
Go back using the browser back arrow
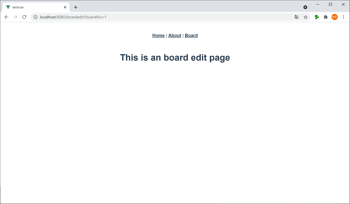(x=6, y=17)
